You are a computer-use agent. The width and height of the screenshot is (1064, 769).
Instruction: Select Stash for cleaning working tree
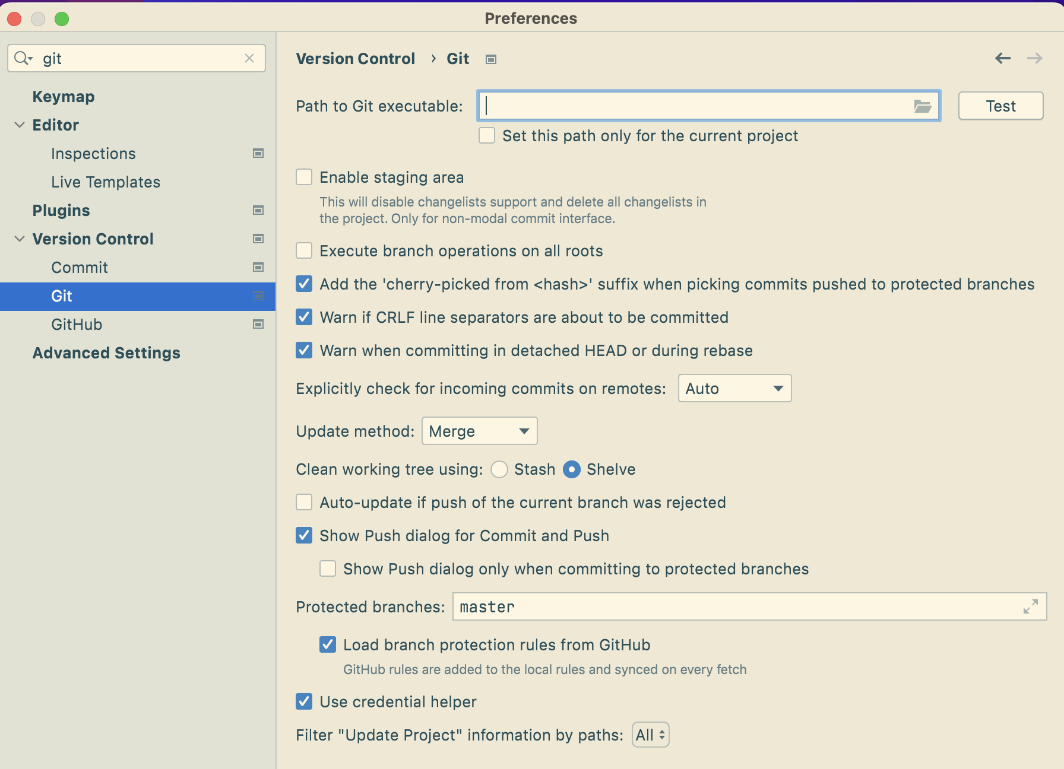[x=499, y=469]
